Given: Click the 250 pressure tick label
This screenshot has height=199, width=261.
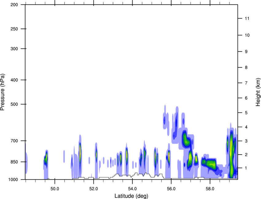Looking at the screenshot, I should (x=14, y=29).
